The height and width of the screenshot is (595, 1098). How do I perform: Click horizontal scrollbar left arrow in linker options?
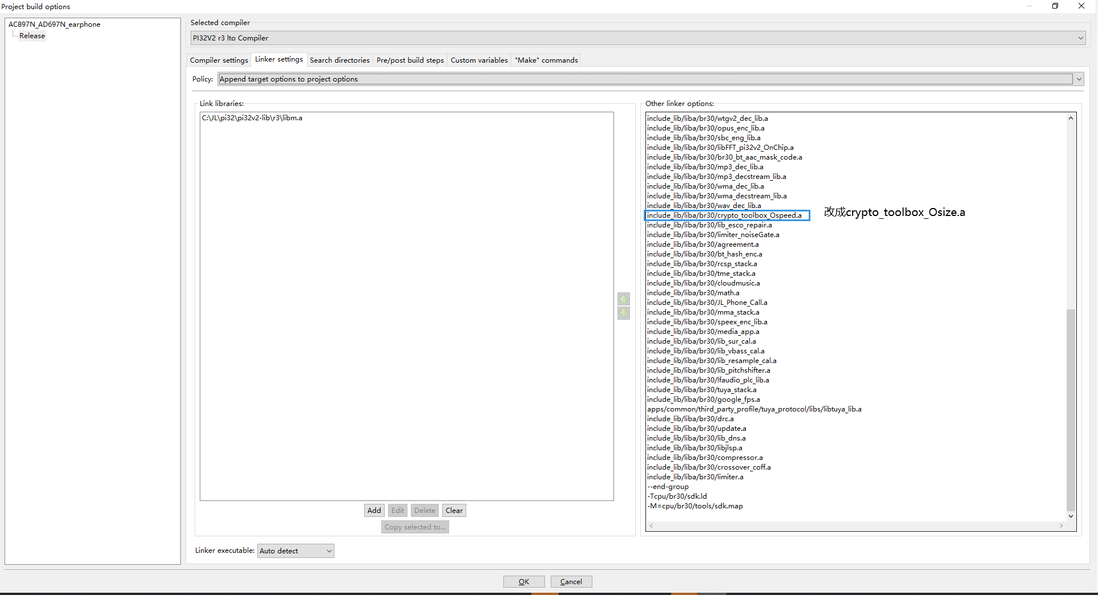(651, 526)
